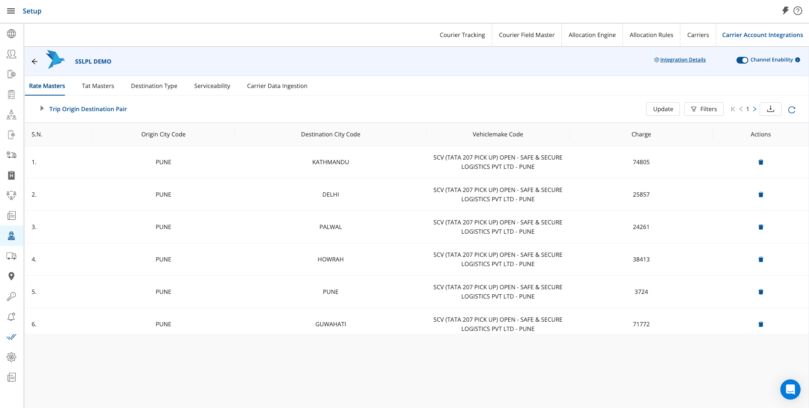Image resolution: width=809 pixels, height=408 pixels.
Task: Switch to the Tat Masters tab
Action: coord(98,86)
